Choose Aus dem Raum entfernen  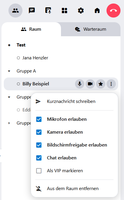[x=74, y=189]
